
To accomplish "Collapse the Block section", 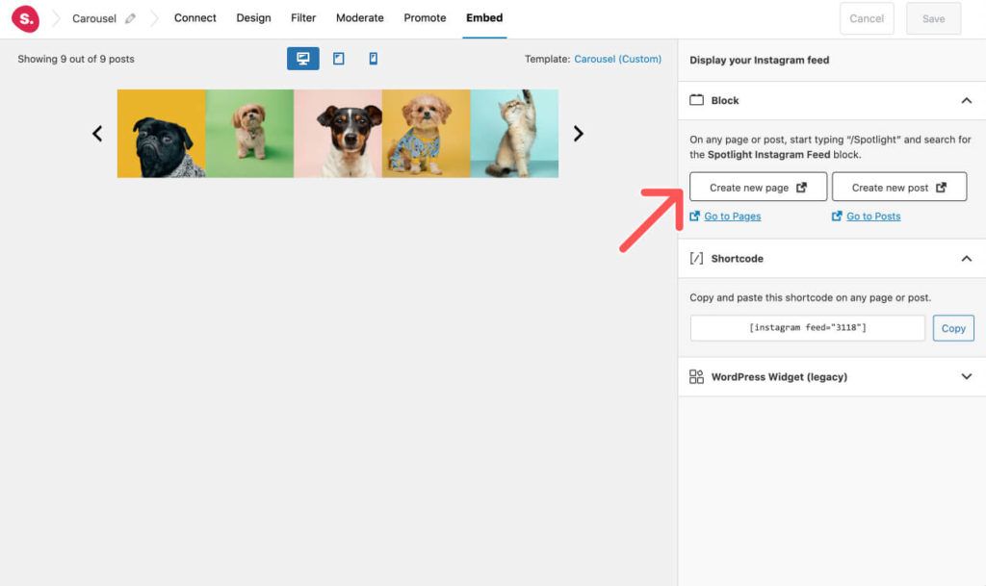I will [x=967, y=100].
